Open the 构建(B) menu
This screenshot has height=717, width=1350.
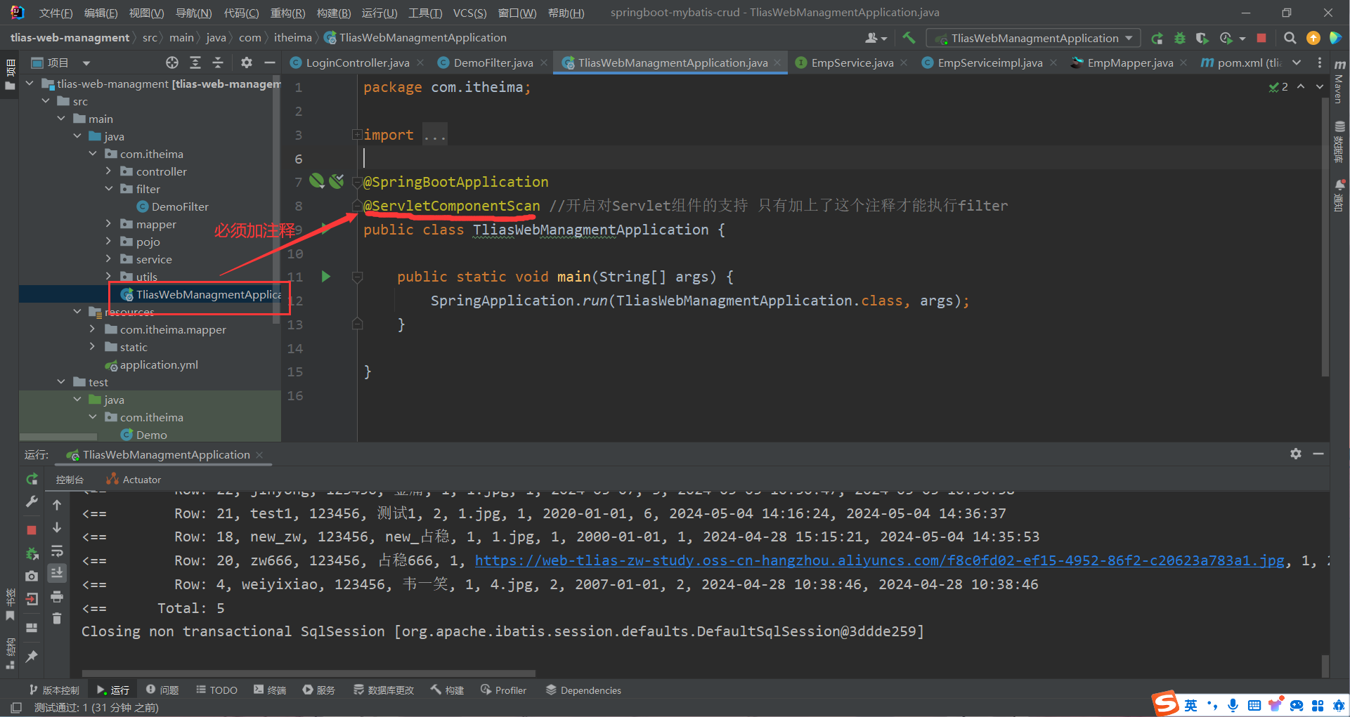pyautogui.click(x=333, y=13)
